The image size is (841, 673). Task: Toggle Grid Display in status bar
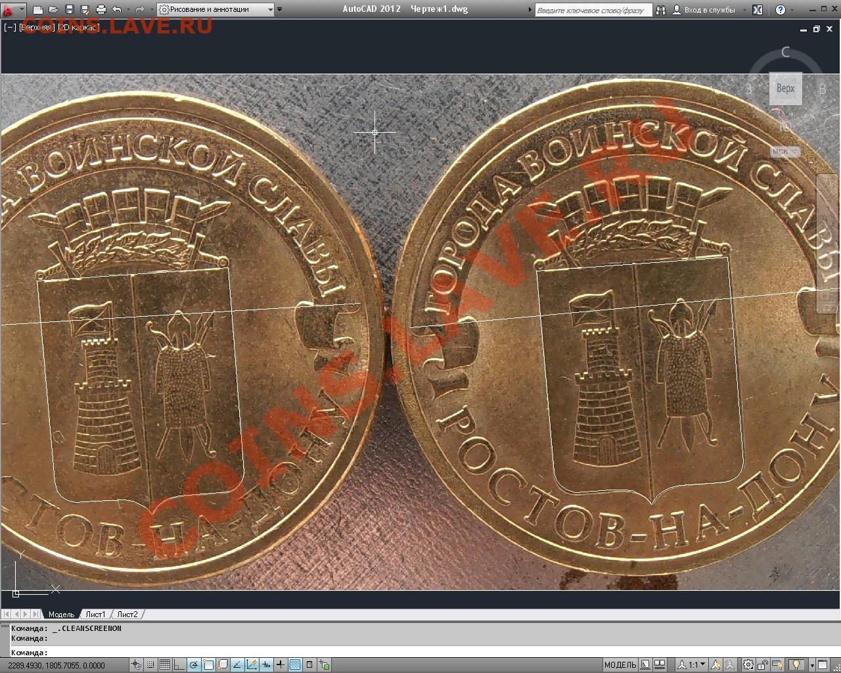(x=165, y=665)
